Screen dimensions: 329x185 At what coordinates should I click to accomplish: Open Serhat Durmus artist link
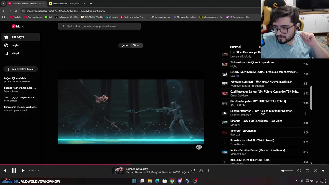[135, 172]
